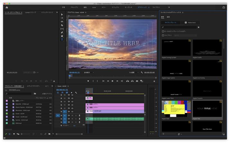Enable the local templates folder checkbox

163,31
